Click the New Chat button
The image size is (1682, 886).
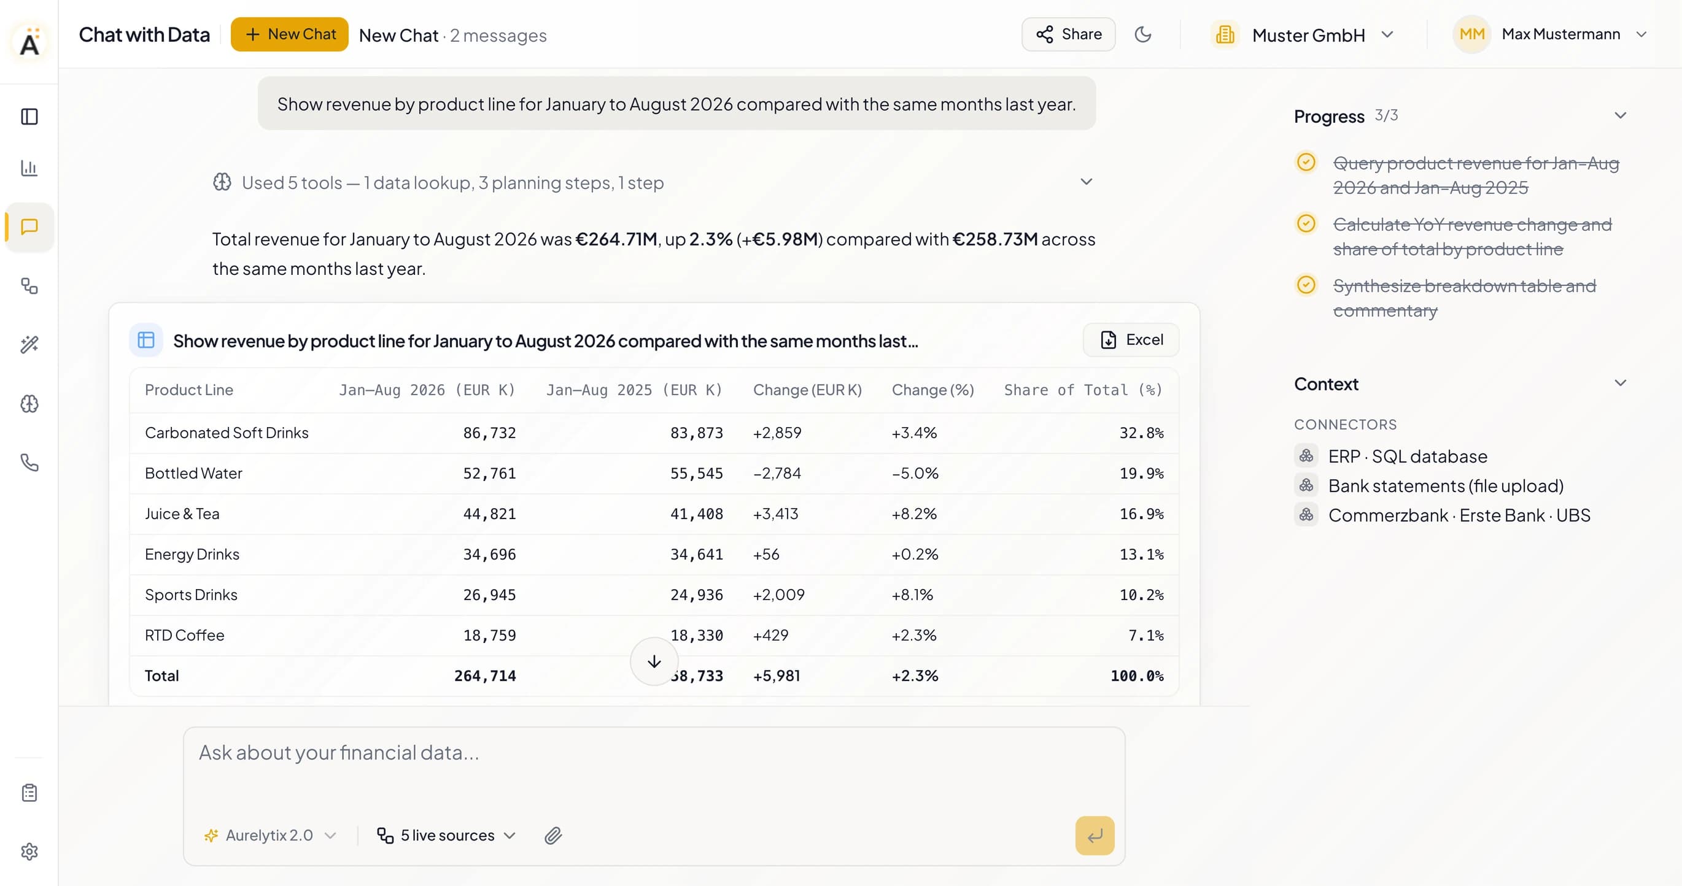coord(289,34)
